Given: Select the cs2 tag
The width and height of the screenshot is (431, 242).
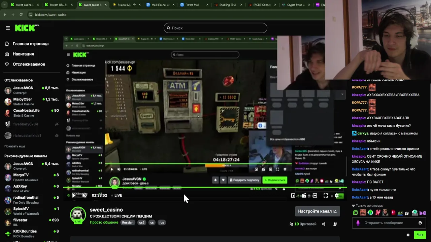Looking at the screenshot, I should point(142,223).
